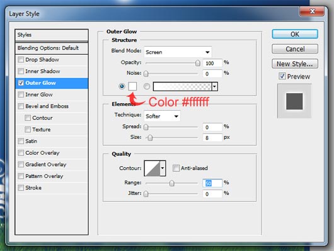334x251 pixels.
Task: Click the OK button
Action: point(295,34)
